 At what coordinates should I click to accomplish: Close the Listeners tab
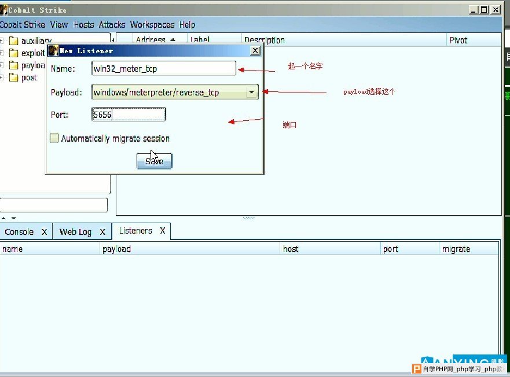coord(163,231)
